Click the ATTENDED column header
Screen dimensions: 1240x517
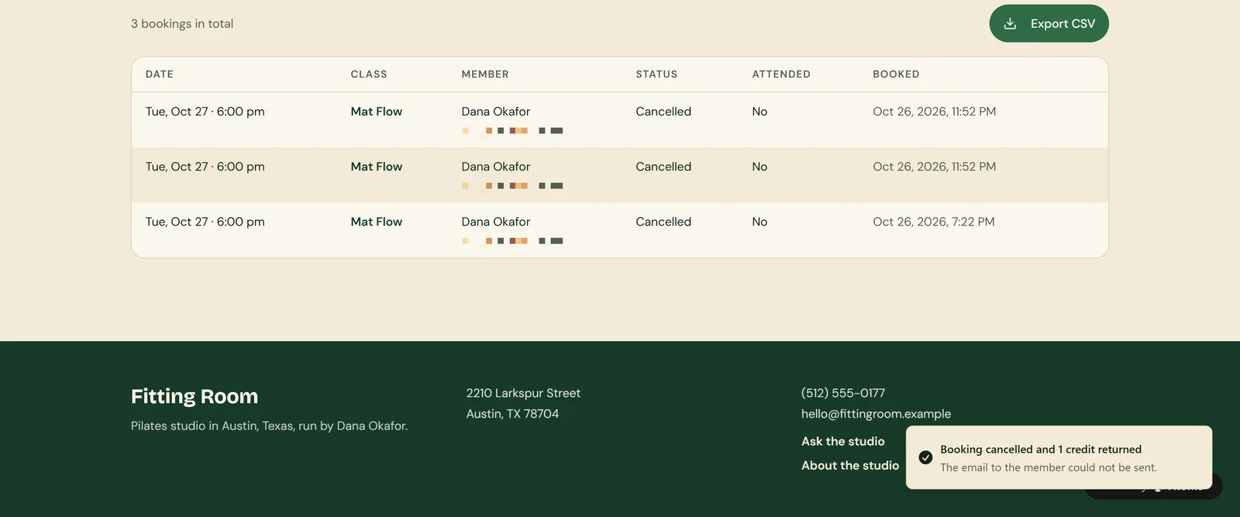click(781, 74)
